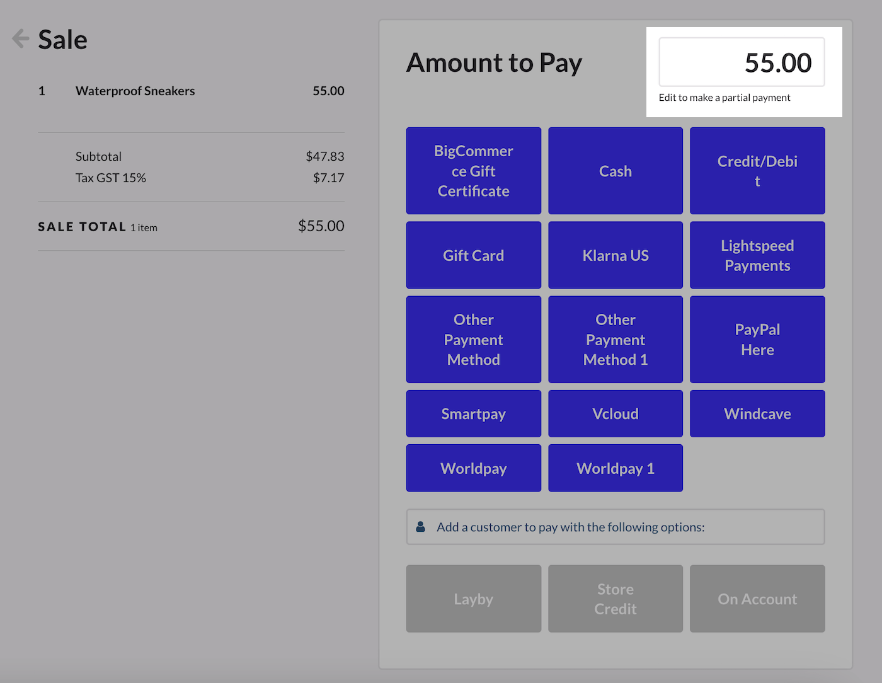882x683 pixels.
Task: Choose the Worldpay button
Action: click(x=474, y=468)
